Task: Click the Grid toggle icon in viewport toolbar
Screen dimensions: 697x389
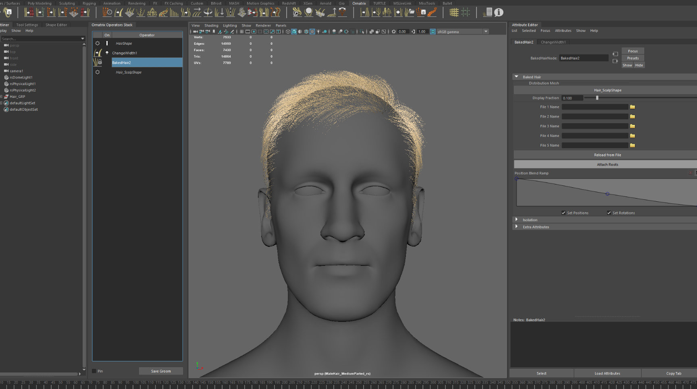Action: (241, 31)
